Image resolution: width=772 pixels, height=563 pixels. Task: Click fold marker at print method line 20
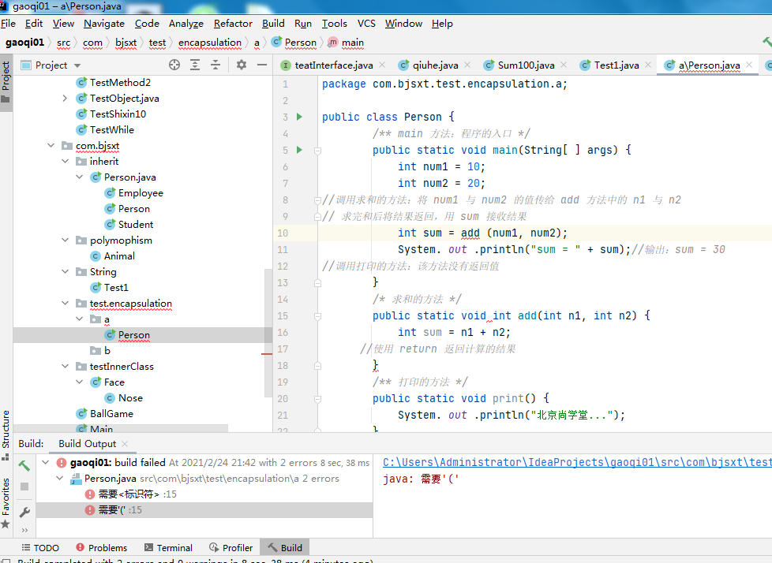317,399
